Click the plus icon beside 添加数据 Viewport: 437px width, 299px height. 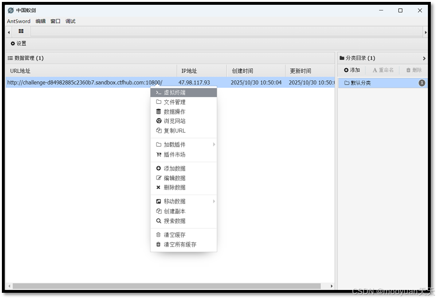[159, 168]
